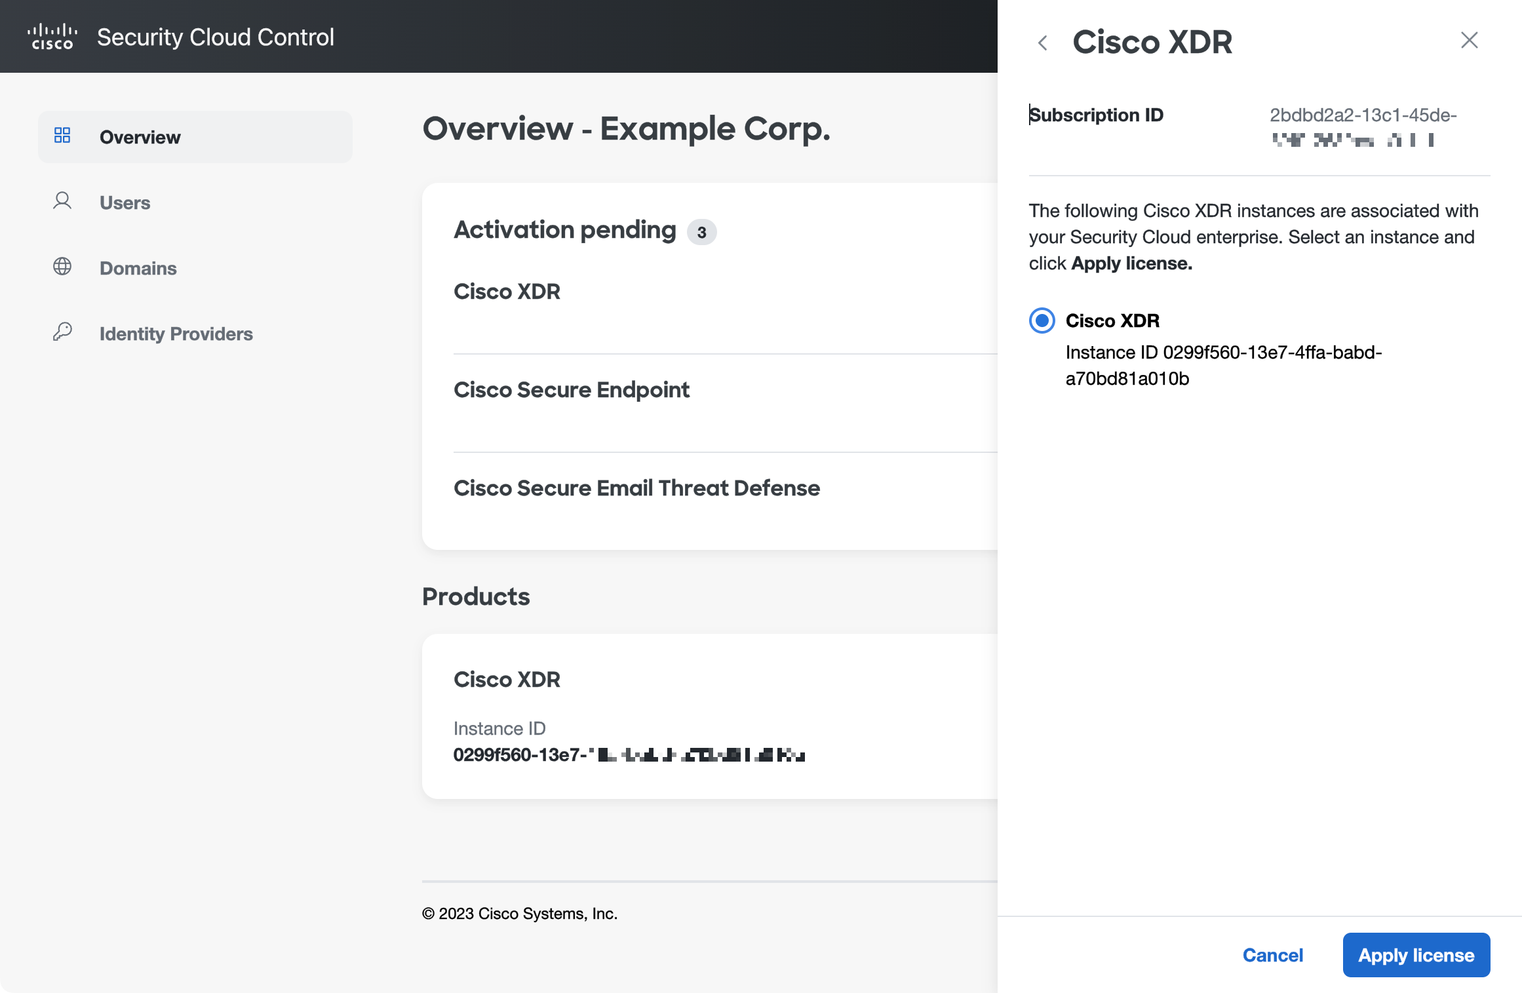The height and width of the screenshot is (993, 1522).
Task: Go back using the panel's back chevron
Action: pos(1043,43)
